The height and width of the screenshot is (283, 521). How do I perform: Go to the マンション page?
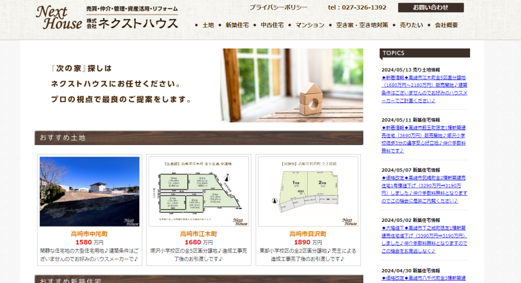(310, 25)
